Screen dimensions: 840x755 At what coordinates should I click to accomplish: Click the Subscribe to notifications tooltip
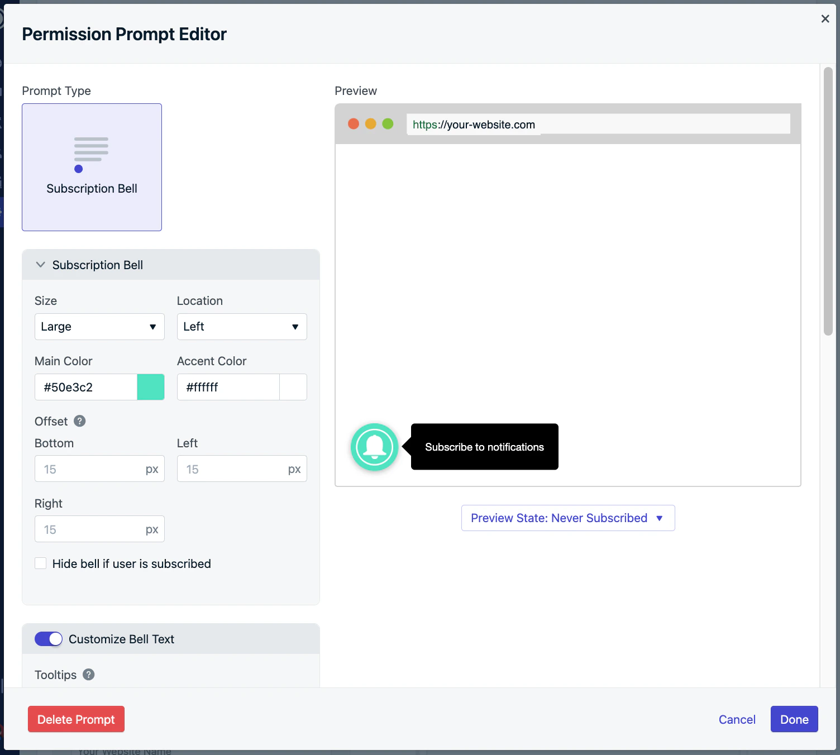click(x=484, y=447)
